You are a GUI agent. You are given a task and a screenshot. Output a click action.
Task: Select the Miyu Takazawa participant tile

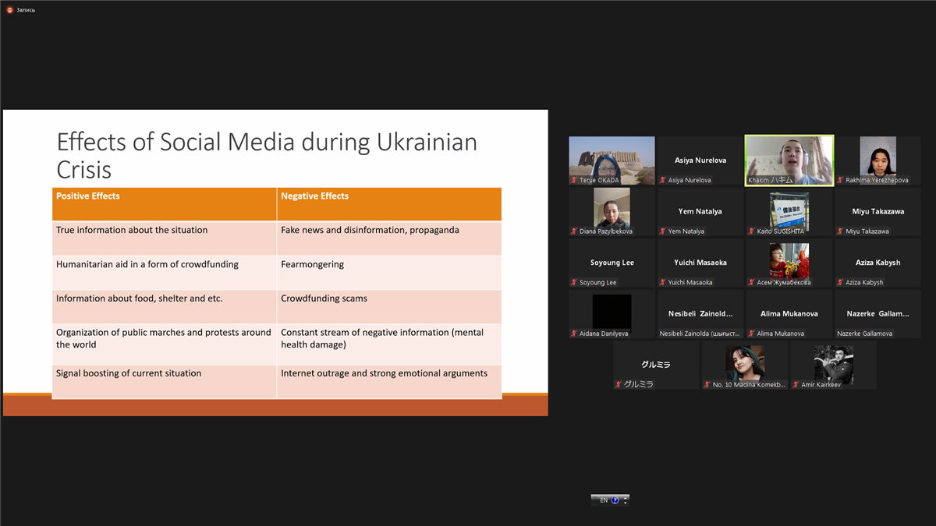(x=877, y=211)
